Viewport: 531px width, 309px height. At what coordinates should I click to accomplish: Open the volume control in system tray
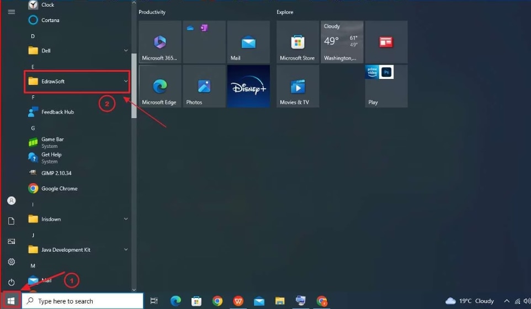[x=527, y=301]
